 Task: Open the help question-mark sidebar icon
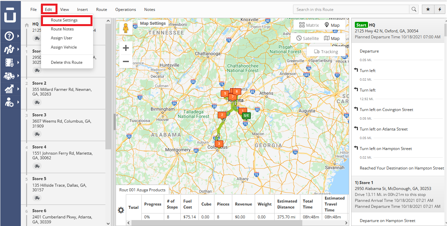[9, 36]
